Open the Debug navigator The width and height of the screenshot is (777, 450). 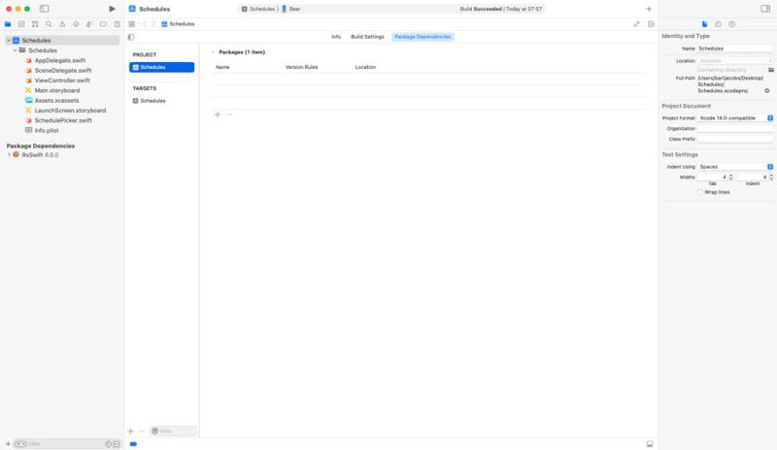point(89,24)
